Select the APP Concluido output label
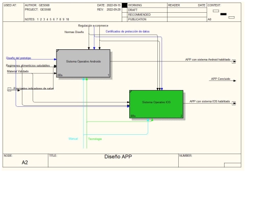Viewport: 275px width, 206px height. click(x=221, y=79)
